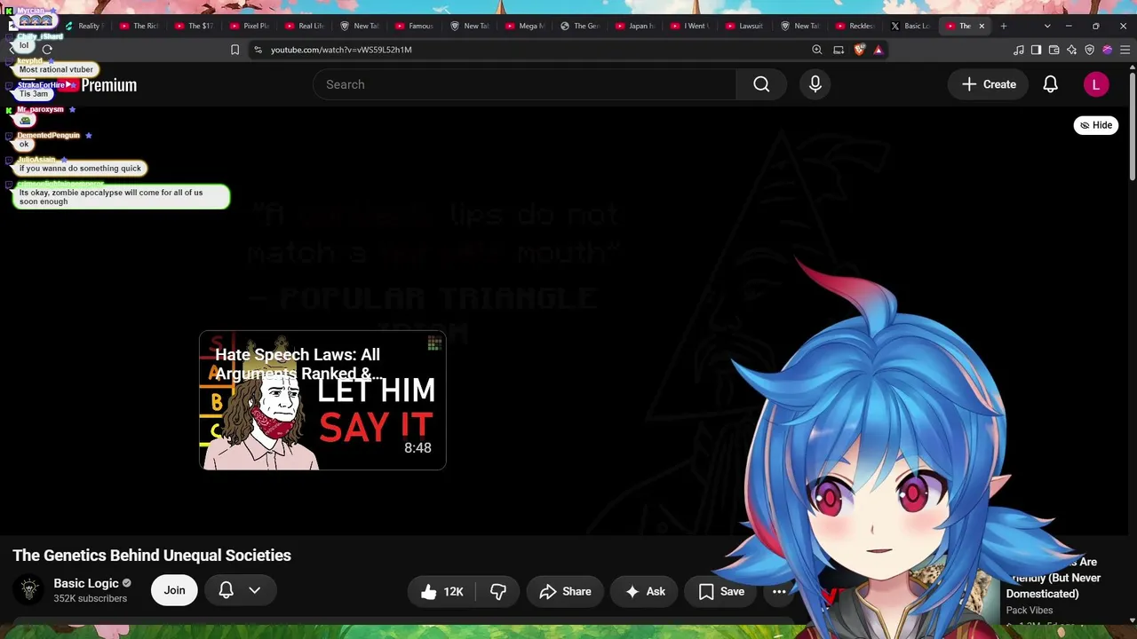Image resolution: width=1137 pixels, height=639 pixels.
Task: Click the video title 'The Genetics Behind Unequal Societies'
Action: [152, 556]
